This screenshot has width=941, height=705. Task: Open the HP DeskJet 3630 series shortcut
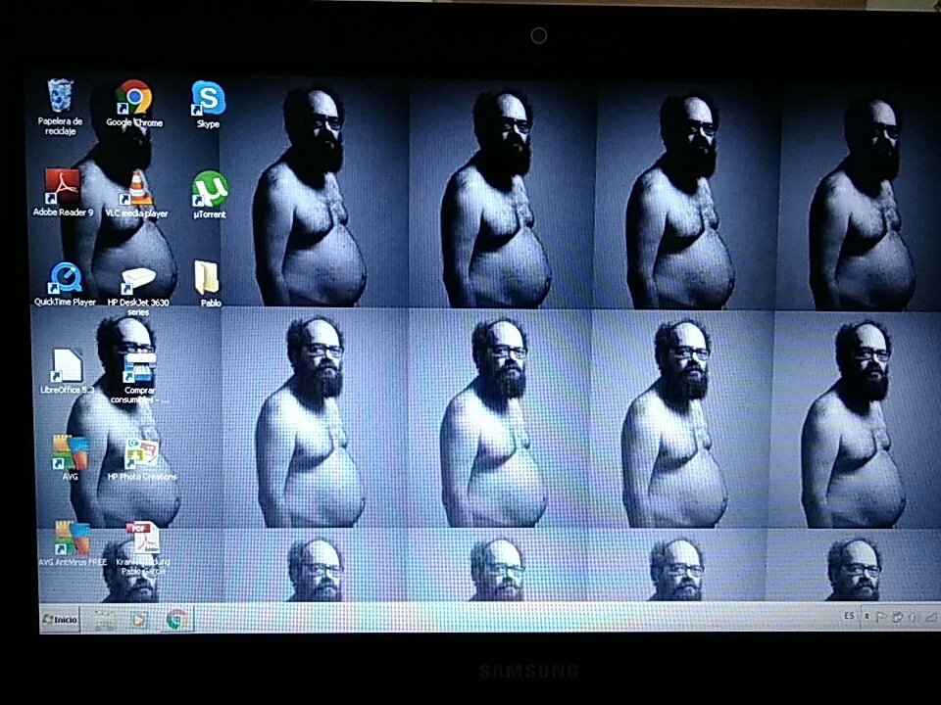pos(138,291)
